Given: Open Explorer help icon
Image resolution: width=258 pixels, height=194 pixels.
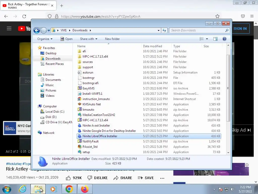Looking at the screenshot, I should 224,39.
